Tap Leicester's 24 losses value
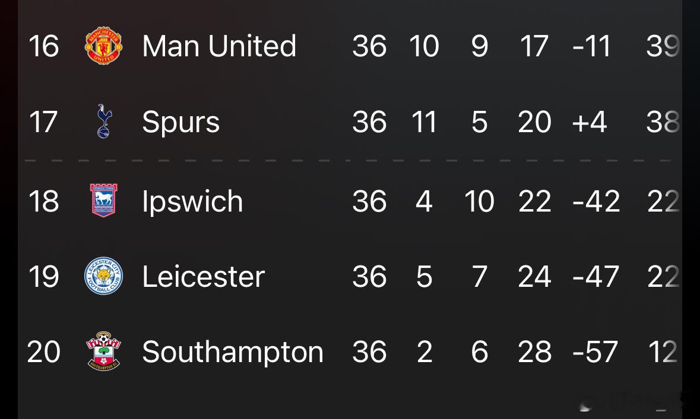 [534, 276]
